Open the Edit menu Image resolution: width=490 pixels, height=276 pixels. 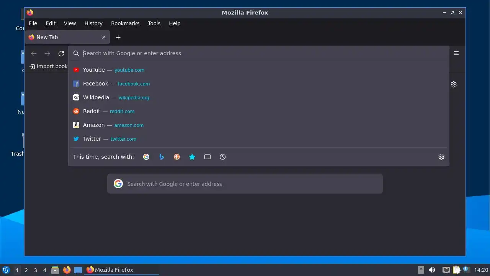(51, 23)
